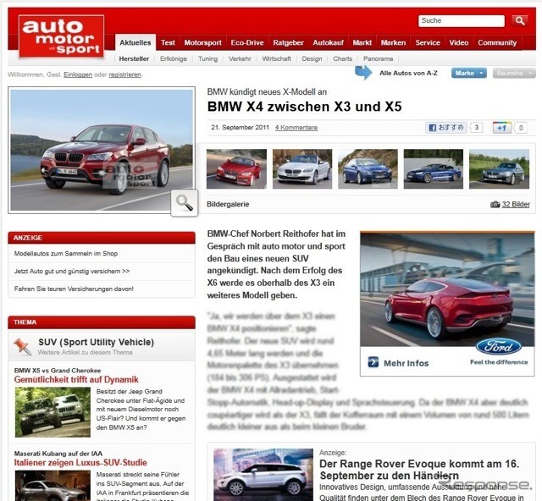Image resolution: width=542 pixels, height=501 pixels.
Task: Enlarge main BMW X4 image via magnifier
Action: (185, 203)
